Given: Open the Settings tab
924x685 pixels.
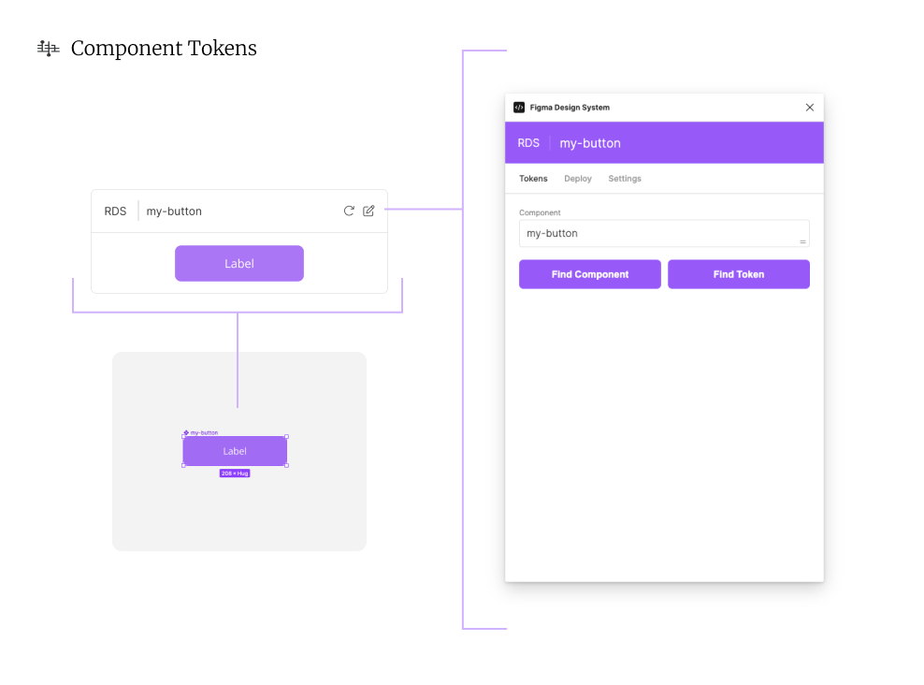Looking at the screenshot, I should pos(625,179).
